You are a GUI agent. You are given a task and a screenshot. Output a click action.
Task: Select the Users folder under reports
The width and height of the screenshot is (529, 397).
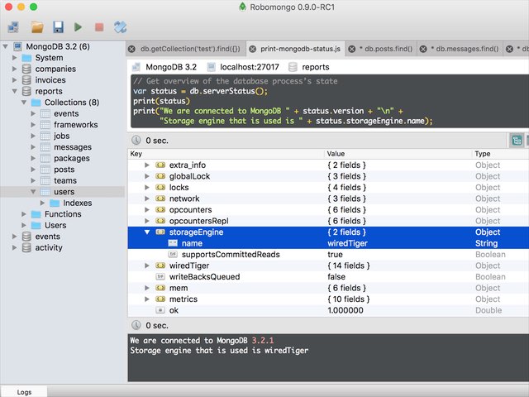55,225
